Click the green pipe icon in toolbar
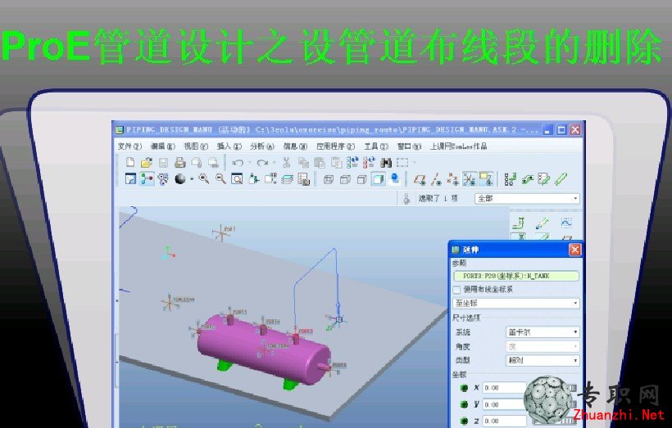This screenshot has height=428, width=672. (x=561, y=179)
